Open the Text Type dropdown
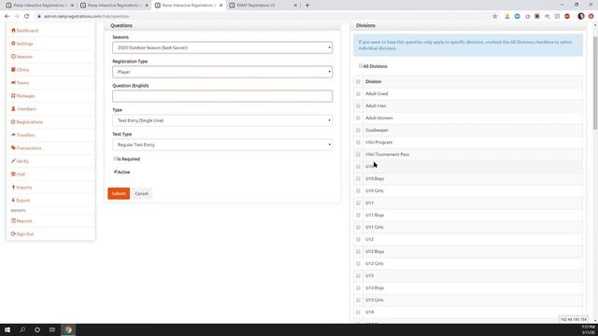Image resolution: width=598 pixels, height=336 pixels. [222, 145]
